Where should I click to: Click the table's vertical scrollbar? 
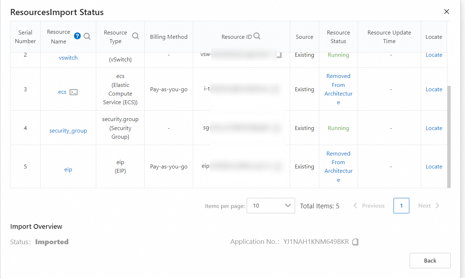[x=448, y=136]
